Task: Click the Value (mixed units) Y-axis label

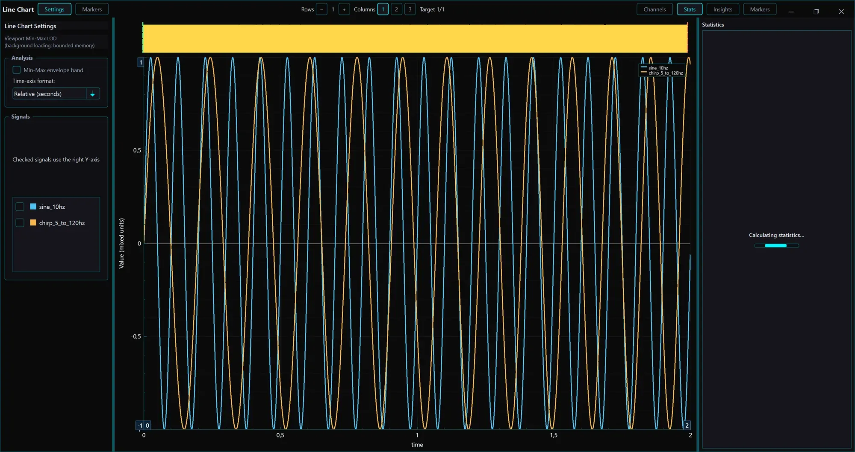Action: 121,243
